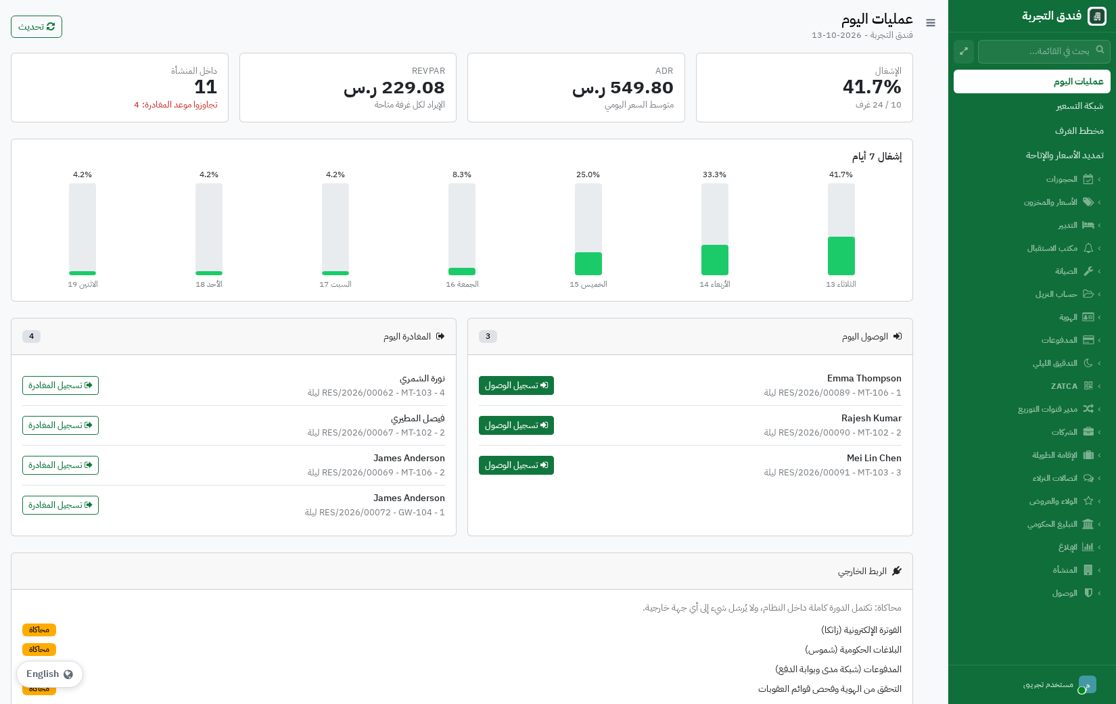
Task: Click the plug icon beside الربط الخارجي
Action: click(x=897, y=571)
